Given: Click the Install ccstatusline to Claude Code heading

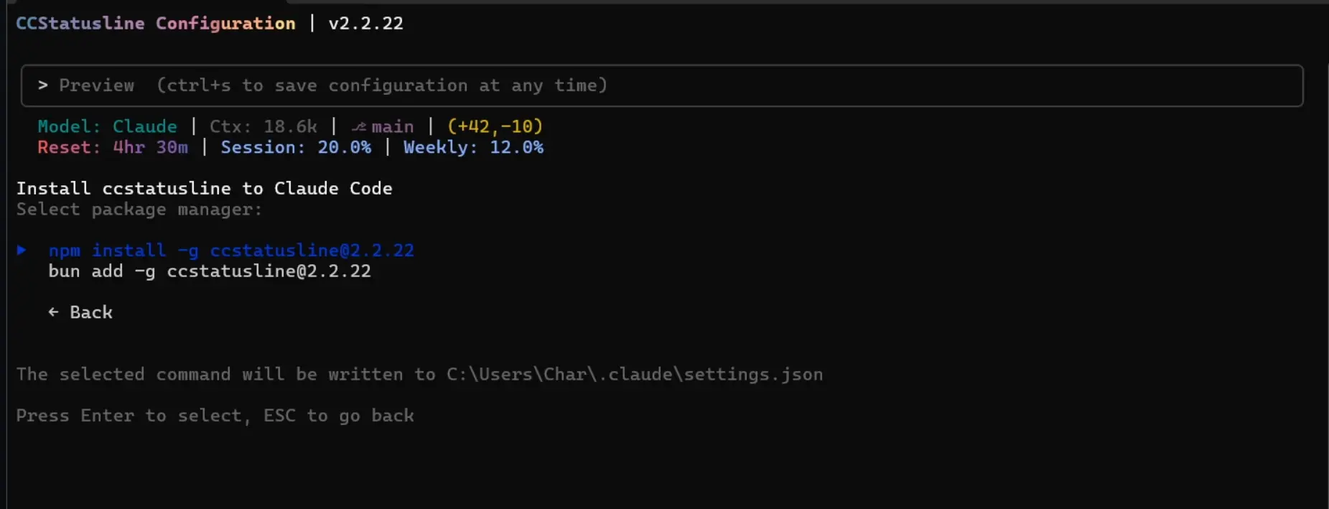Looking at the screenshot, I should click(x=205, y=189).
